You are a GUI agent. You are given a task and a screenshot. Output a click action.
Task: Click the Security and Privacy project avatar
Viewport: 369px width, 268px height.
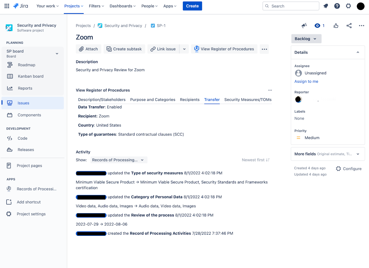click(x=9, y=28)
